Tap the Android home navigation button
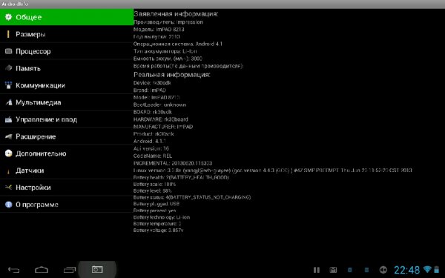 (x=42, y=270)
